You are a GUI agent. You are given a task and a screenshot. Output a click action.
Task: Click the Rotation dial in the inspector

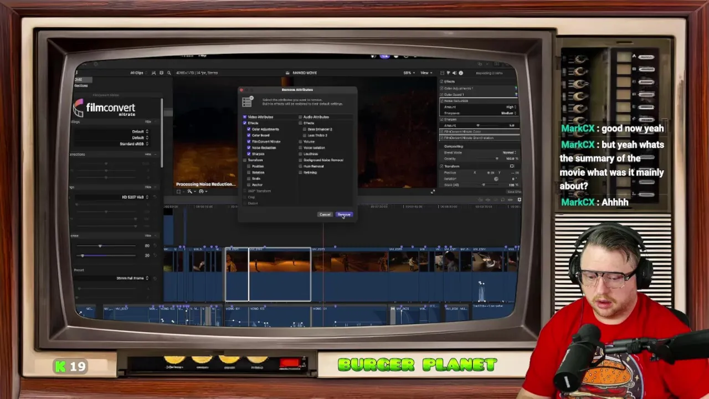click(x=496, y=178)
